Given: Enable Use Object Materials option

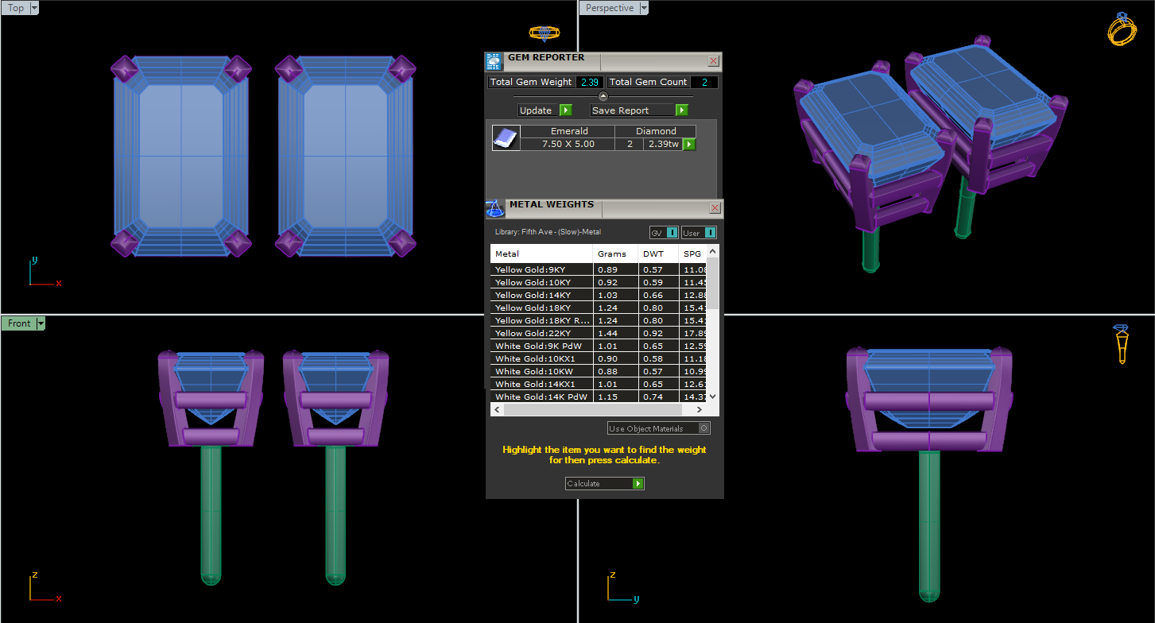Looking at the screenshot, I should (703, 428).
